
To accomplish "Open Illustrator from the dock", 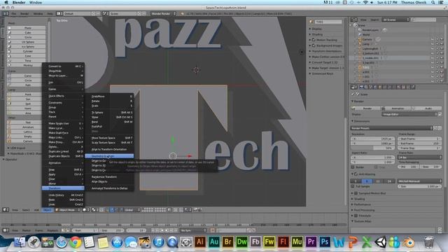I will point(200,241).
